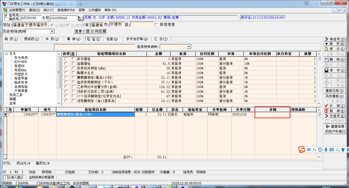This screenshot has height=188, width=349.
Task: Click the 增加 add button
Action: 335,54
